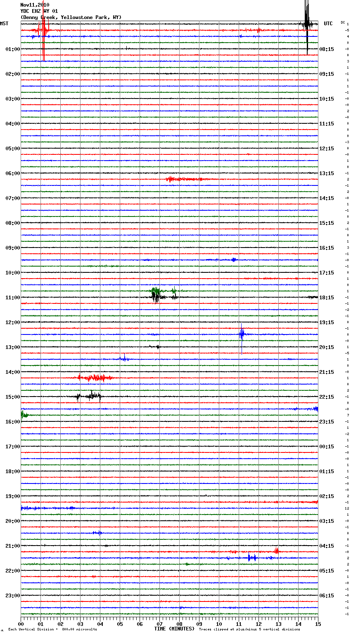Screen dimensions: 351x635
Task: Click the red event near minute 13 after 21:00
Action: point(276,551)
